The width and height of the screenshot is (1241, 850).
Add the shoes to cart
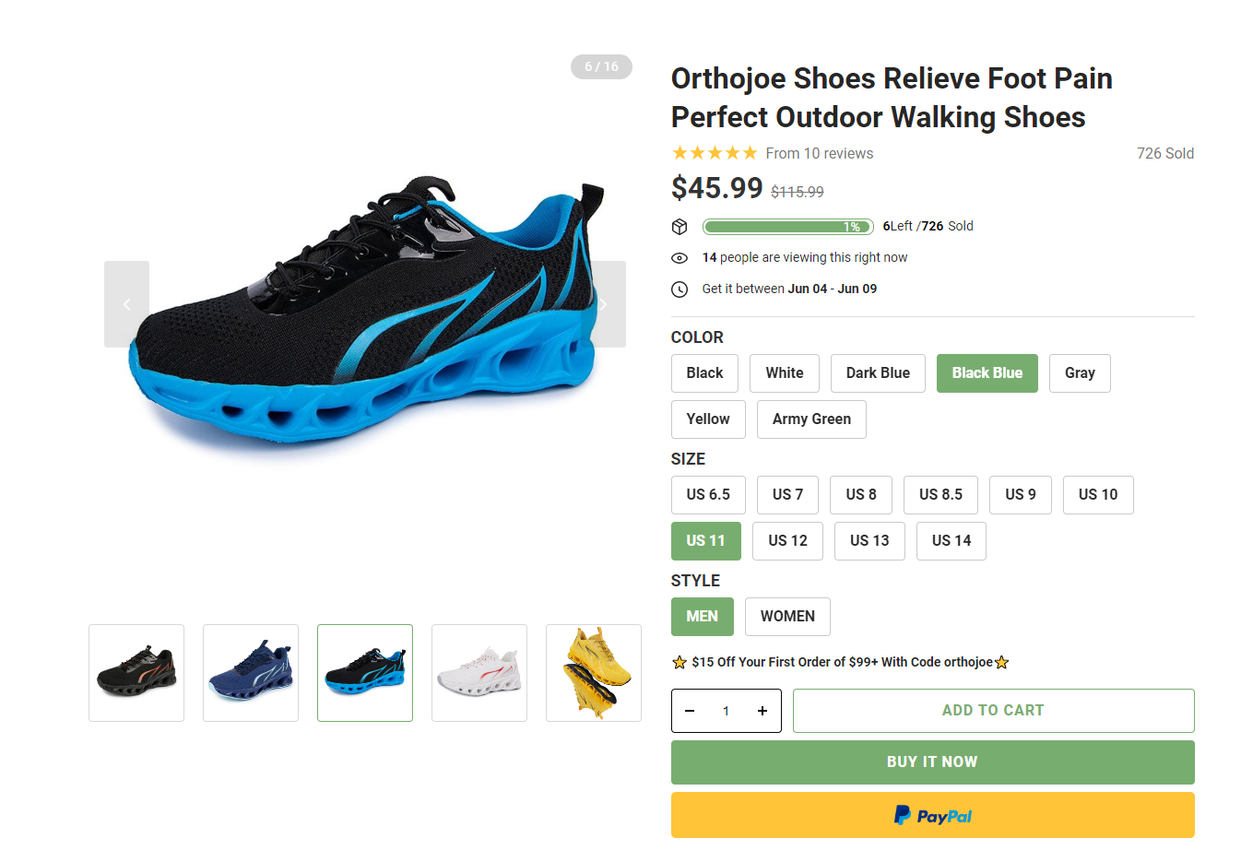993,711
